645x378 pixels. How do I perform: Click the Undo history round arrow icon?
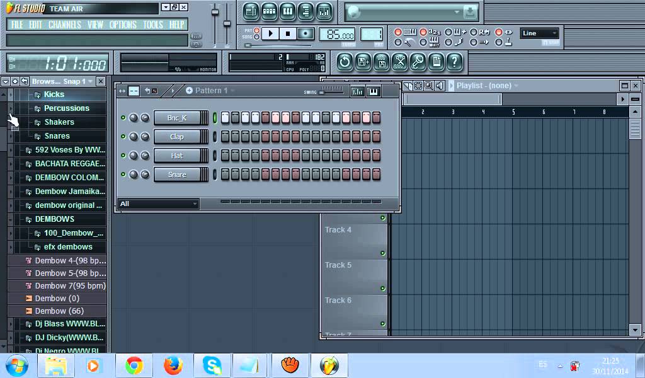click(345, 62)
